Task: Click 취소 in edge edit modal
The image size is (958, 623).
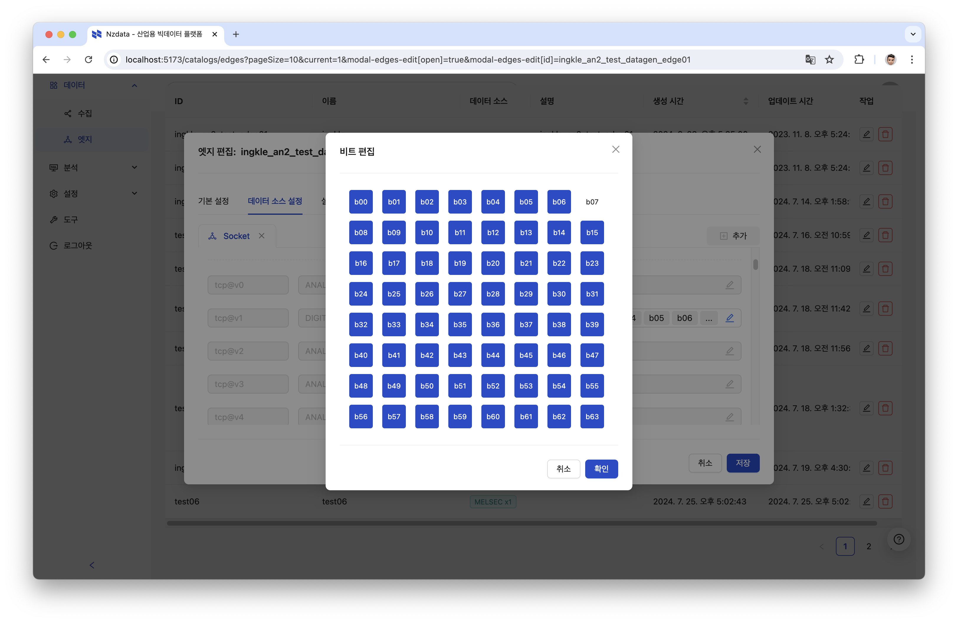Action: (705, 463)
